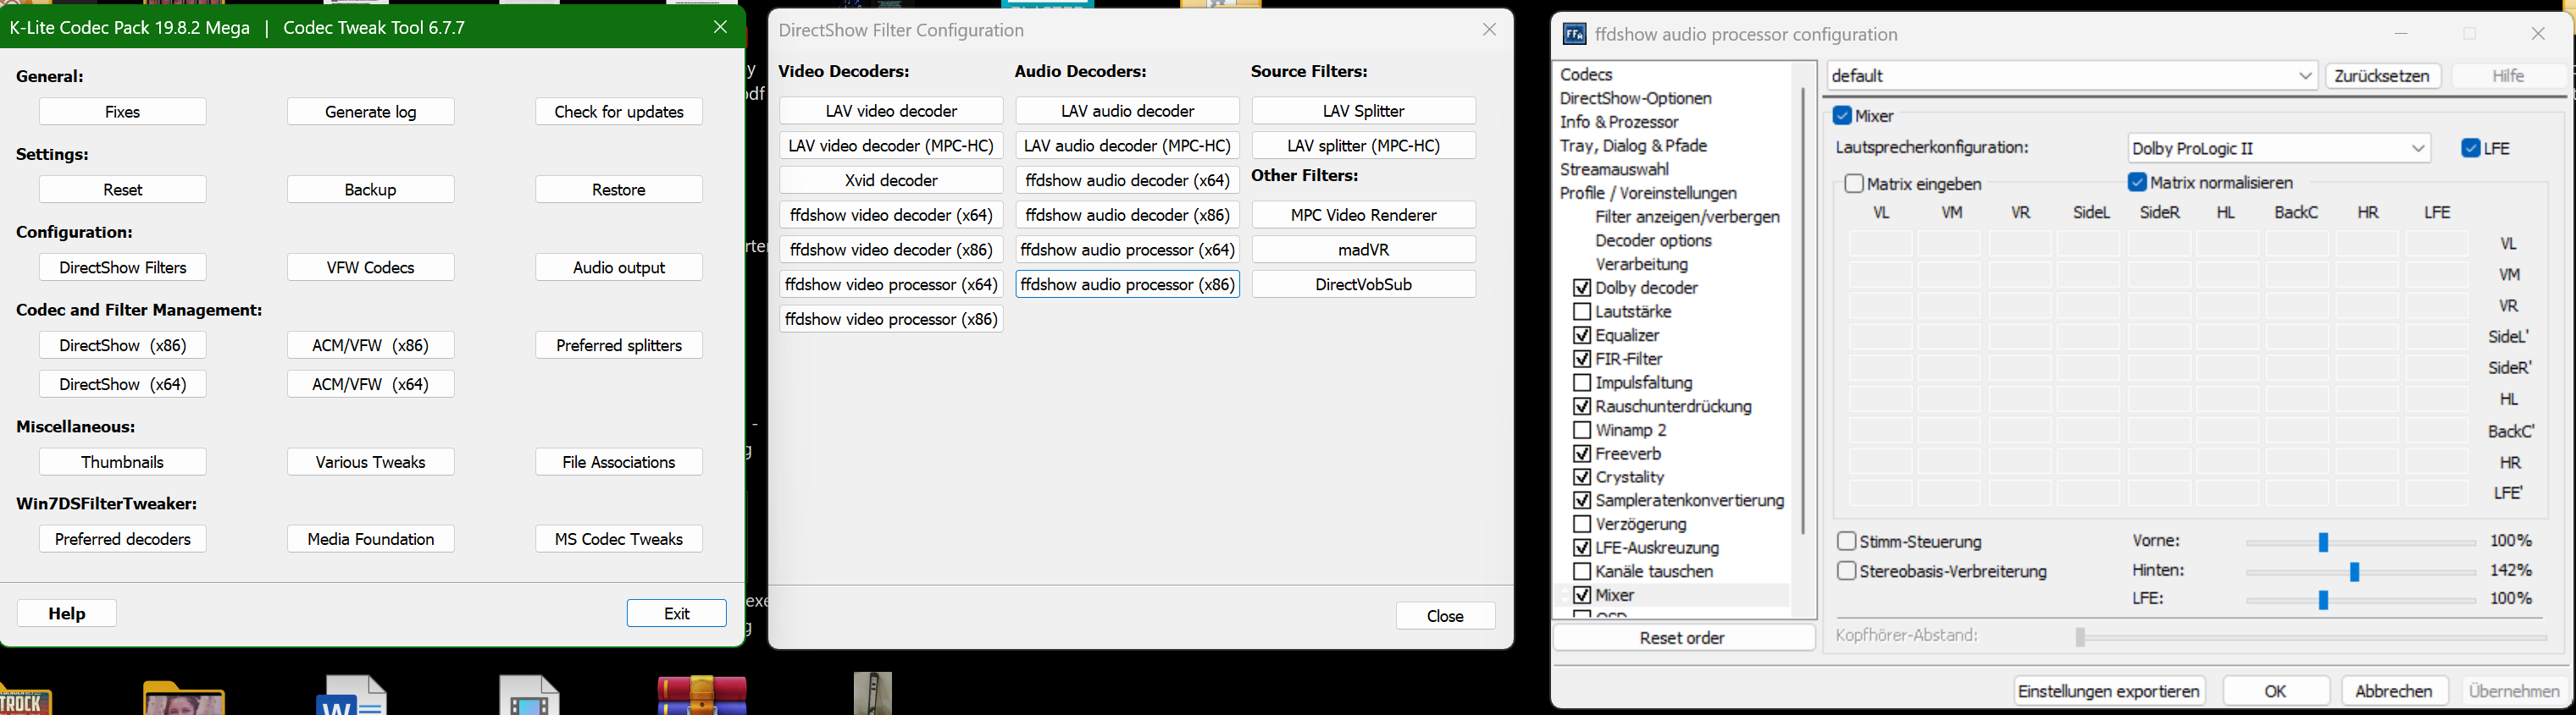Open the Word document icon on the desktop

pyautogui.click(x=351, y=696)
